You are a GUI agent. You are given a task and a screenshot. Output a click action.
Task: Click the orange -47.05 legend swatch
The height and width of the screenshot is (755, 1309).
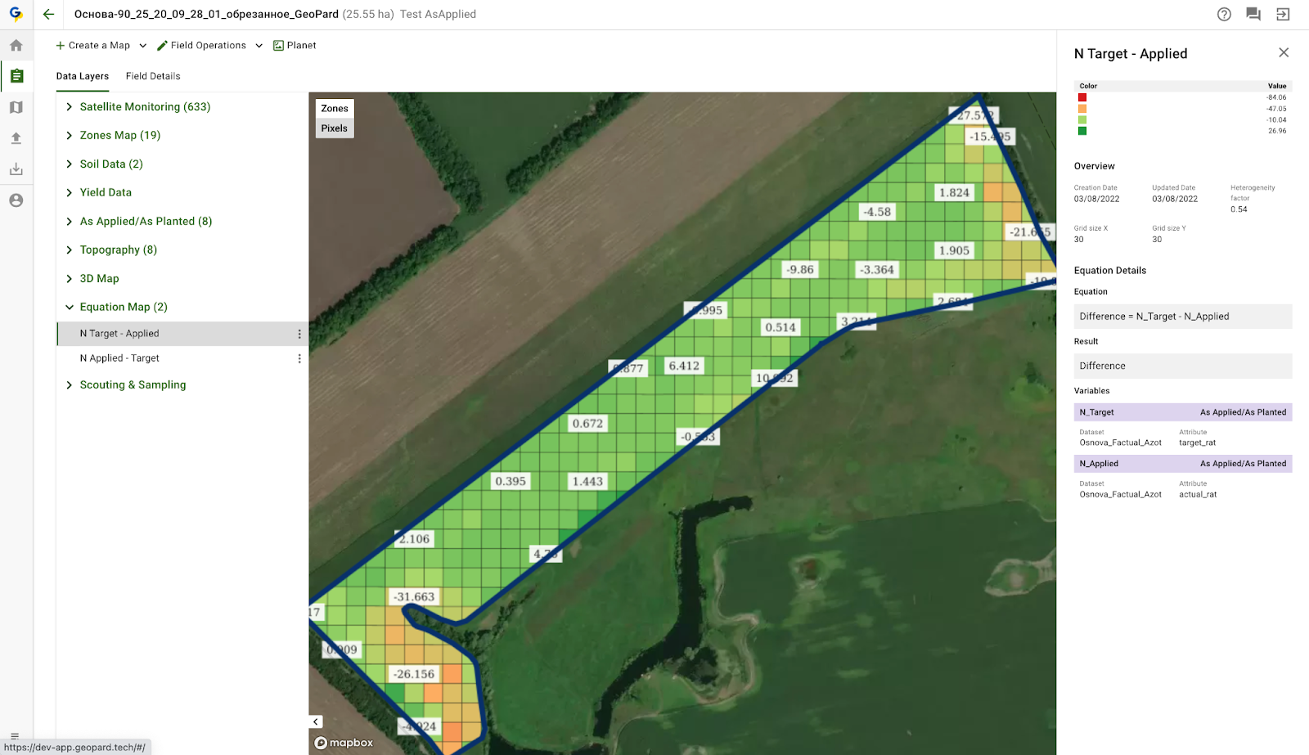[x=1082, y=109]
